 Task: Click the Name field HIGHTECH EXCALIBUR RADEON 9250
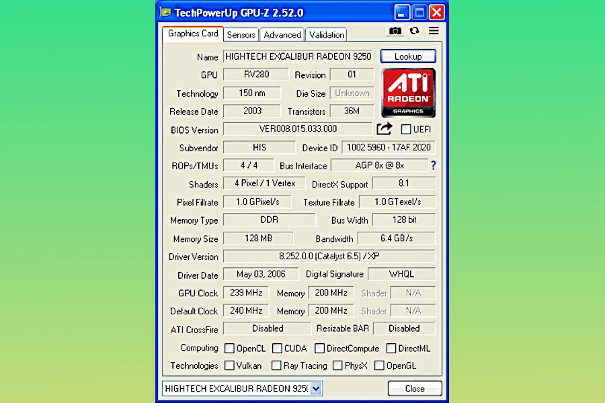point(298,56)
